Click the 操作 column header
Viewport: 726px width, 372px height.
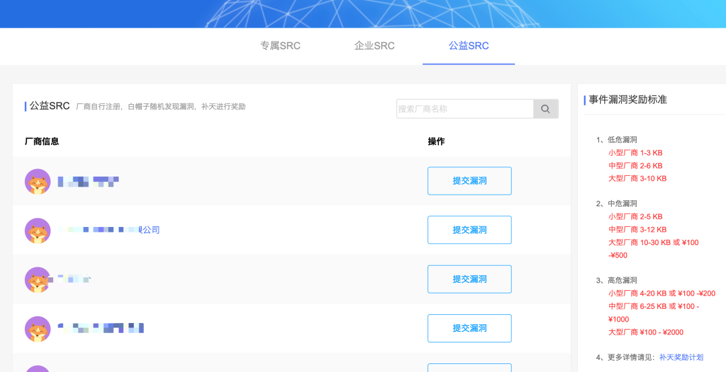click(x=436, y=142)
